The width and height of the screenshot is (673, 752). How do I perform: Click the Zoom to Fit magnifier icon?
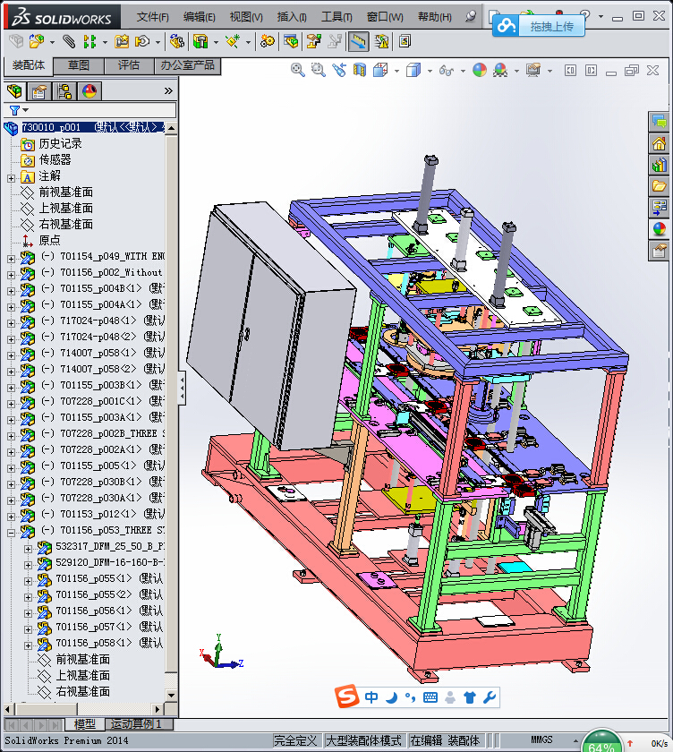click(x=297, y=70)
